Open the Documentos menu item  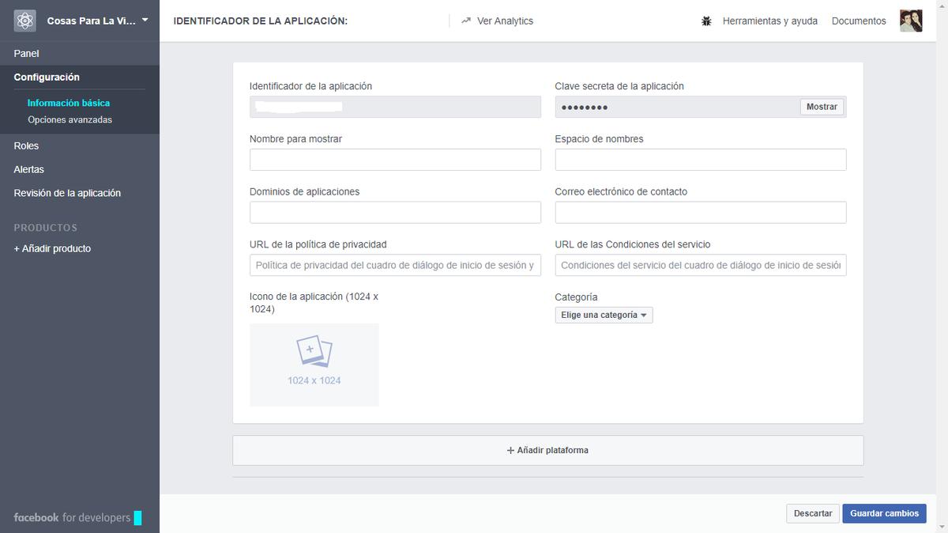[x=858, y=21]
